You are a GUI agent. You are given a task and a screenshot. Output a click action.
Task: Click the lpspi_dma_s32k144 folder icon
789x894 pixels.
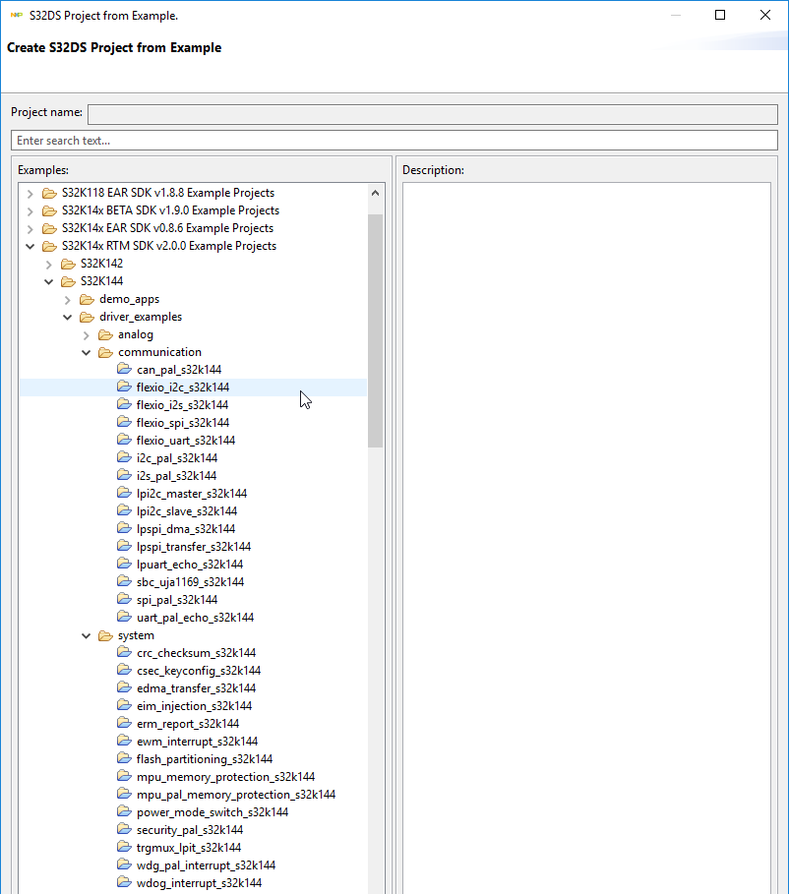[124, 528]
